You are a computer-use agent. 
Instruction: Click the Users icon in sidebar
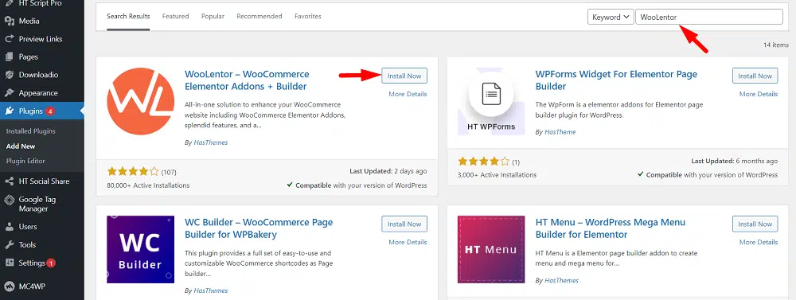click(x=9, y=227)
